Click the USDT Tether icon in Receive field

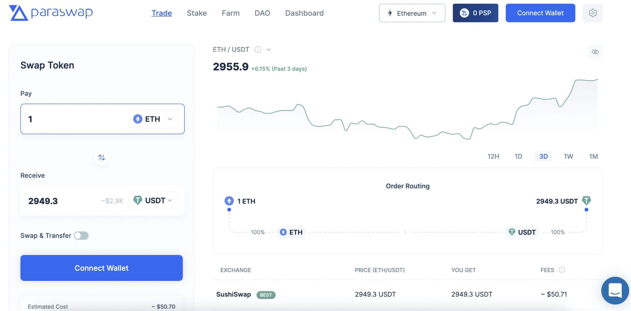click(x=138, y=200)
